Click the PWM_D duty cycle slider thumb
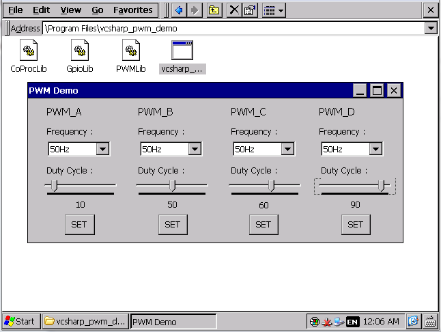This screenshot has width=441, height=332. pyautogui.click(x=382, y=186)
